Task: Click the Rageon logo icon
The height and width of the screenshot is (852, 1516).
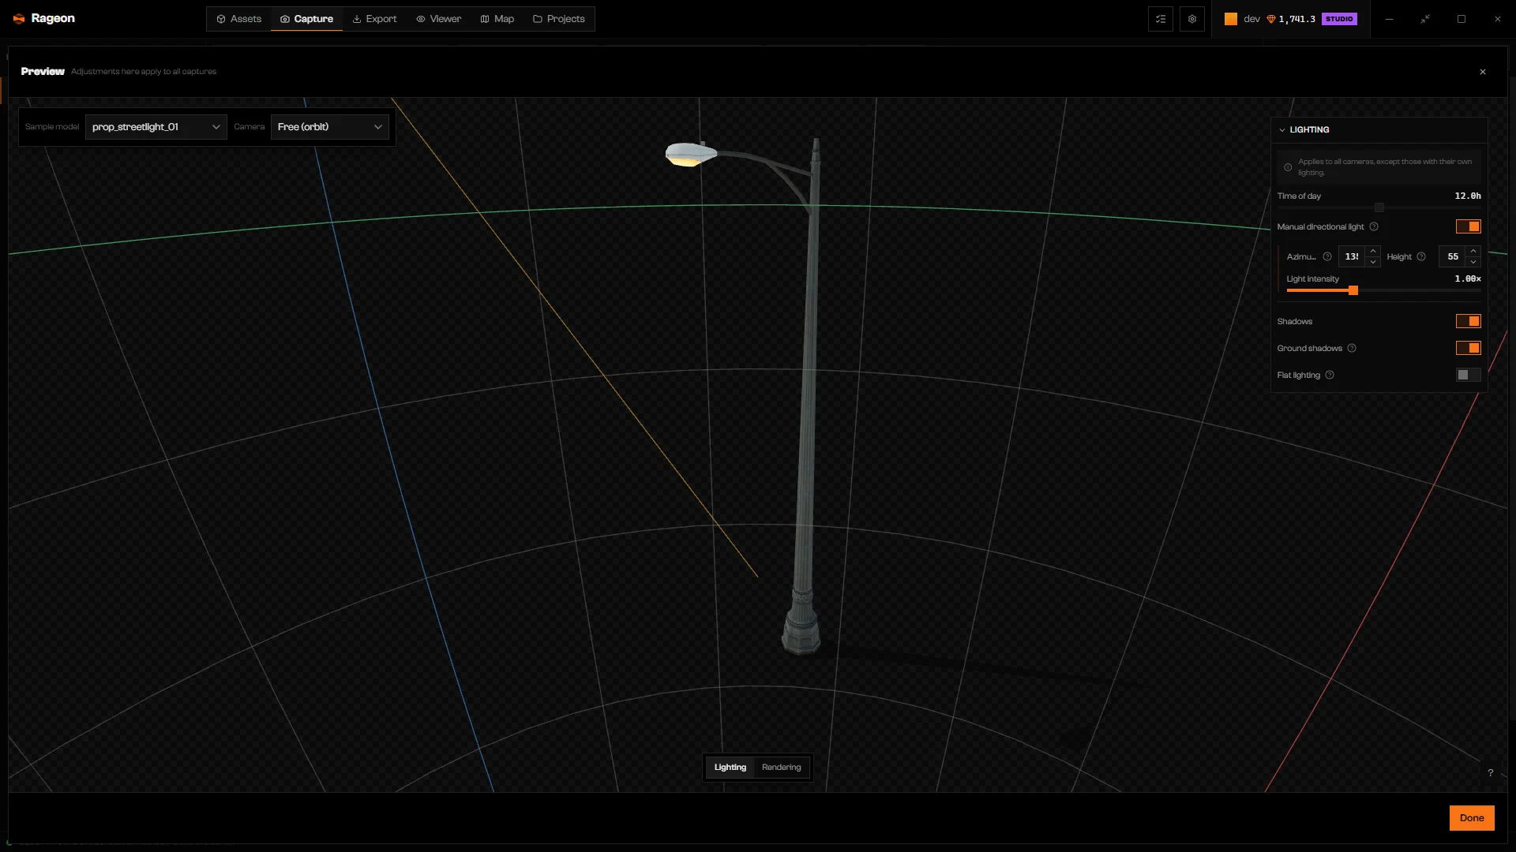Action: click(x=19, y=19)
